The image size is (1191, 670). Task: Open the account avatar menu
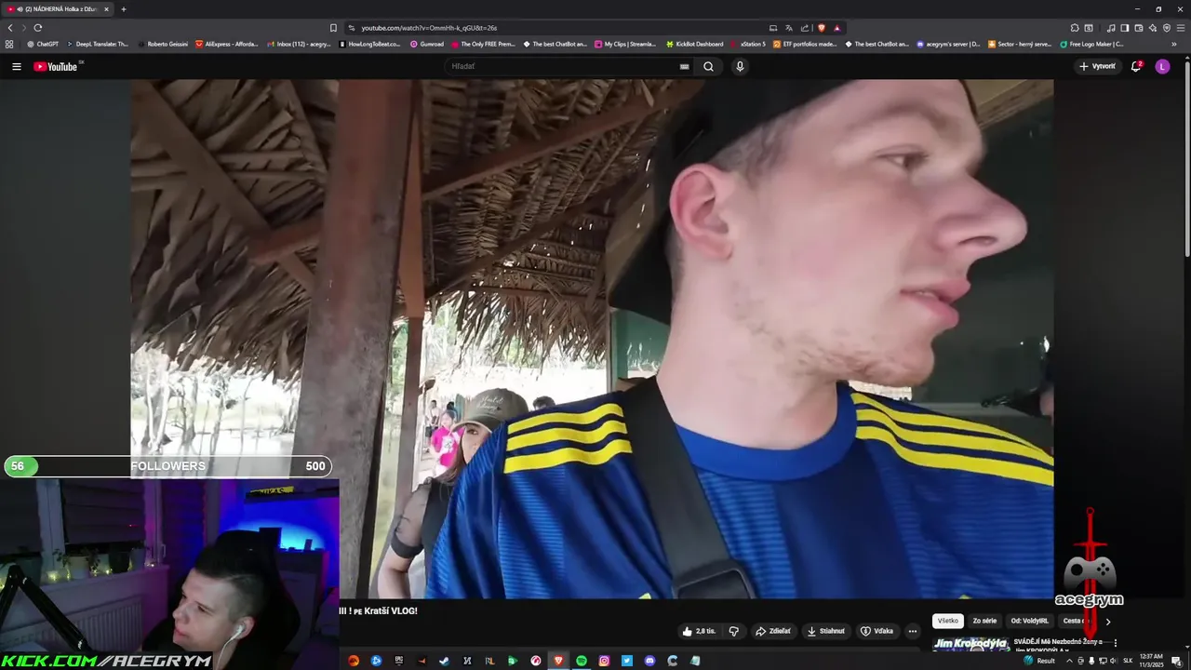coord(1162,66)
